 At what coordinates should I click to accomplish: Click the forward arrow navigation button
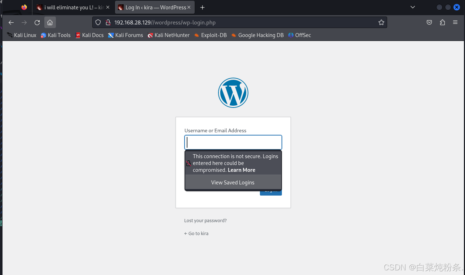click(24, 22)
